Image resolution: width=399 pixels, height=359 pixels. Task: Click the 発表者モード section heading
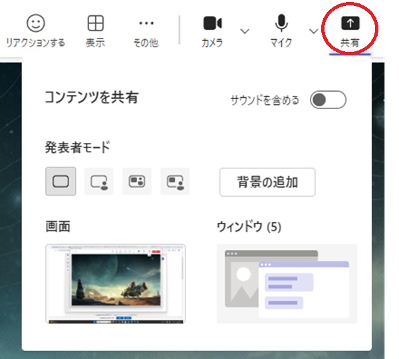77,147
